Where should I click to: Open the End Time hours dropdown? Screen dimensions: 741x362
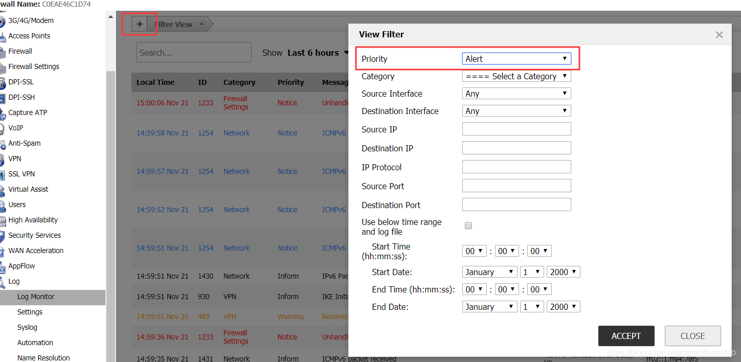[474, 289]
